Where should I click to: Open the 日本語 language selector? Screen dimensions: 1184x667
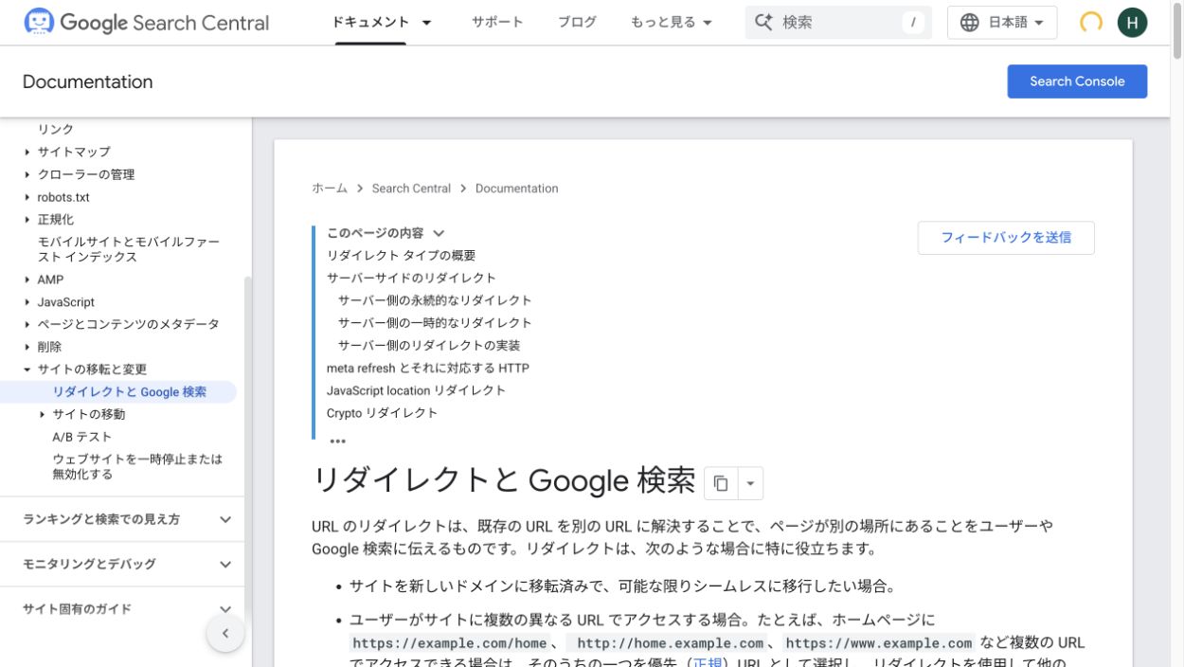pos(1002,23)
